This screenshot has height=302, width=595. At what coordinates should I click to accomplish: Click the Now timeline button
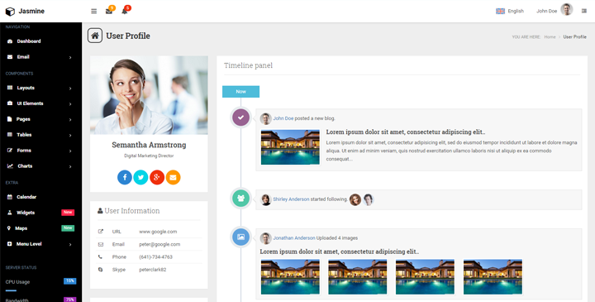[x=240, y=92]
